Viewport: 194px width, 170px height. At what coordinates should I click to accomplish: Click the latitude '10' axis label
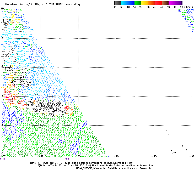(2, 9)
